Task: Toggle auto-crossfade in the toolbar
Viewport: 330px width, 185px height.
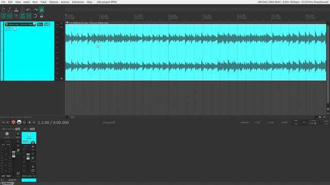Action: (4, 16)
